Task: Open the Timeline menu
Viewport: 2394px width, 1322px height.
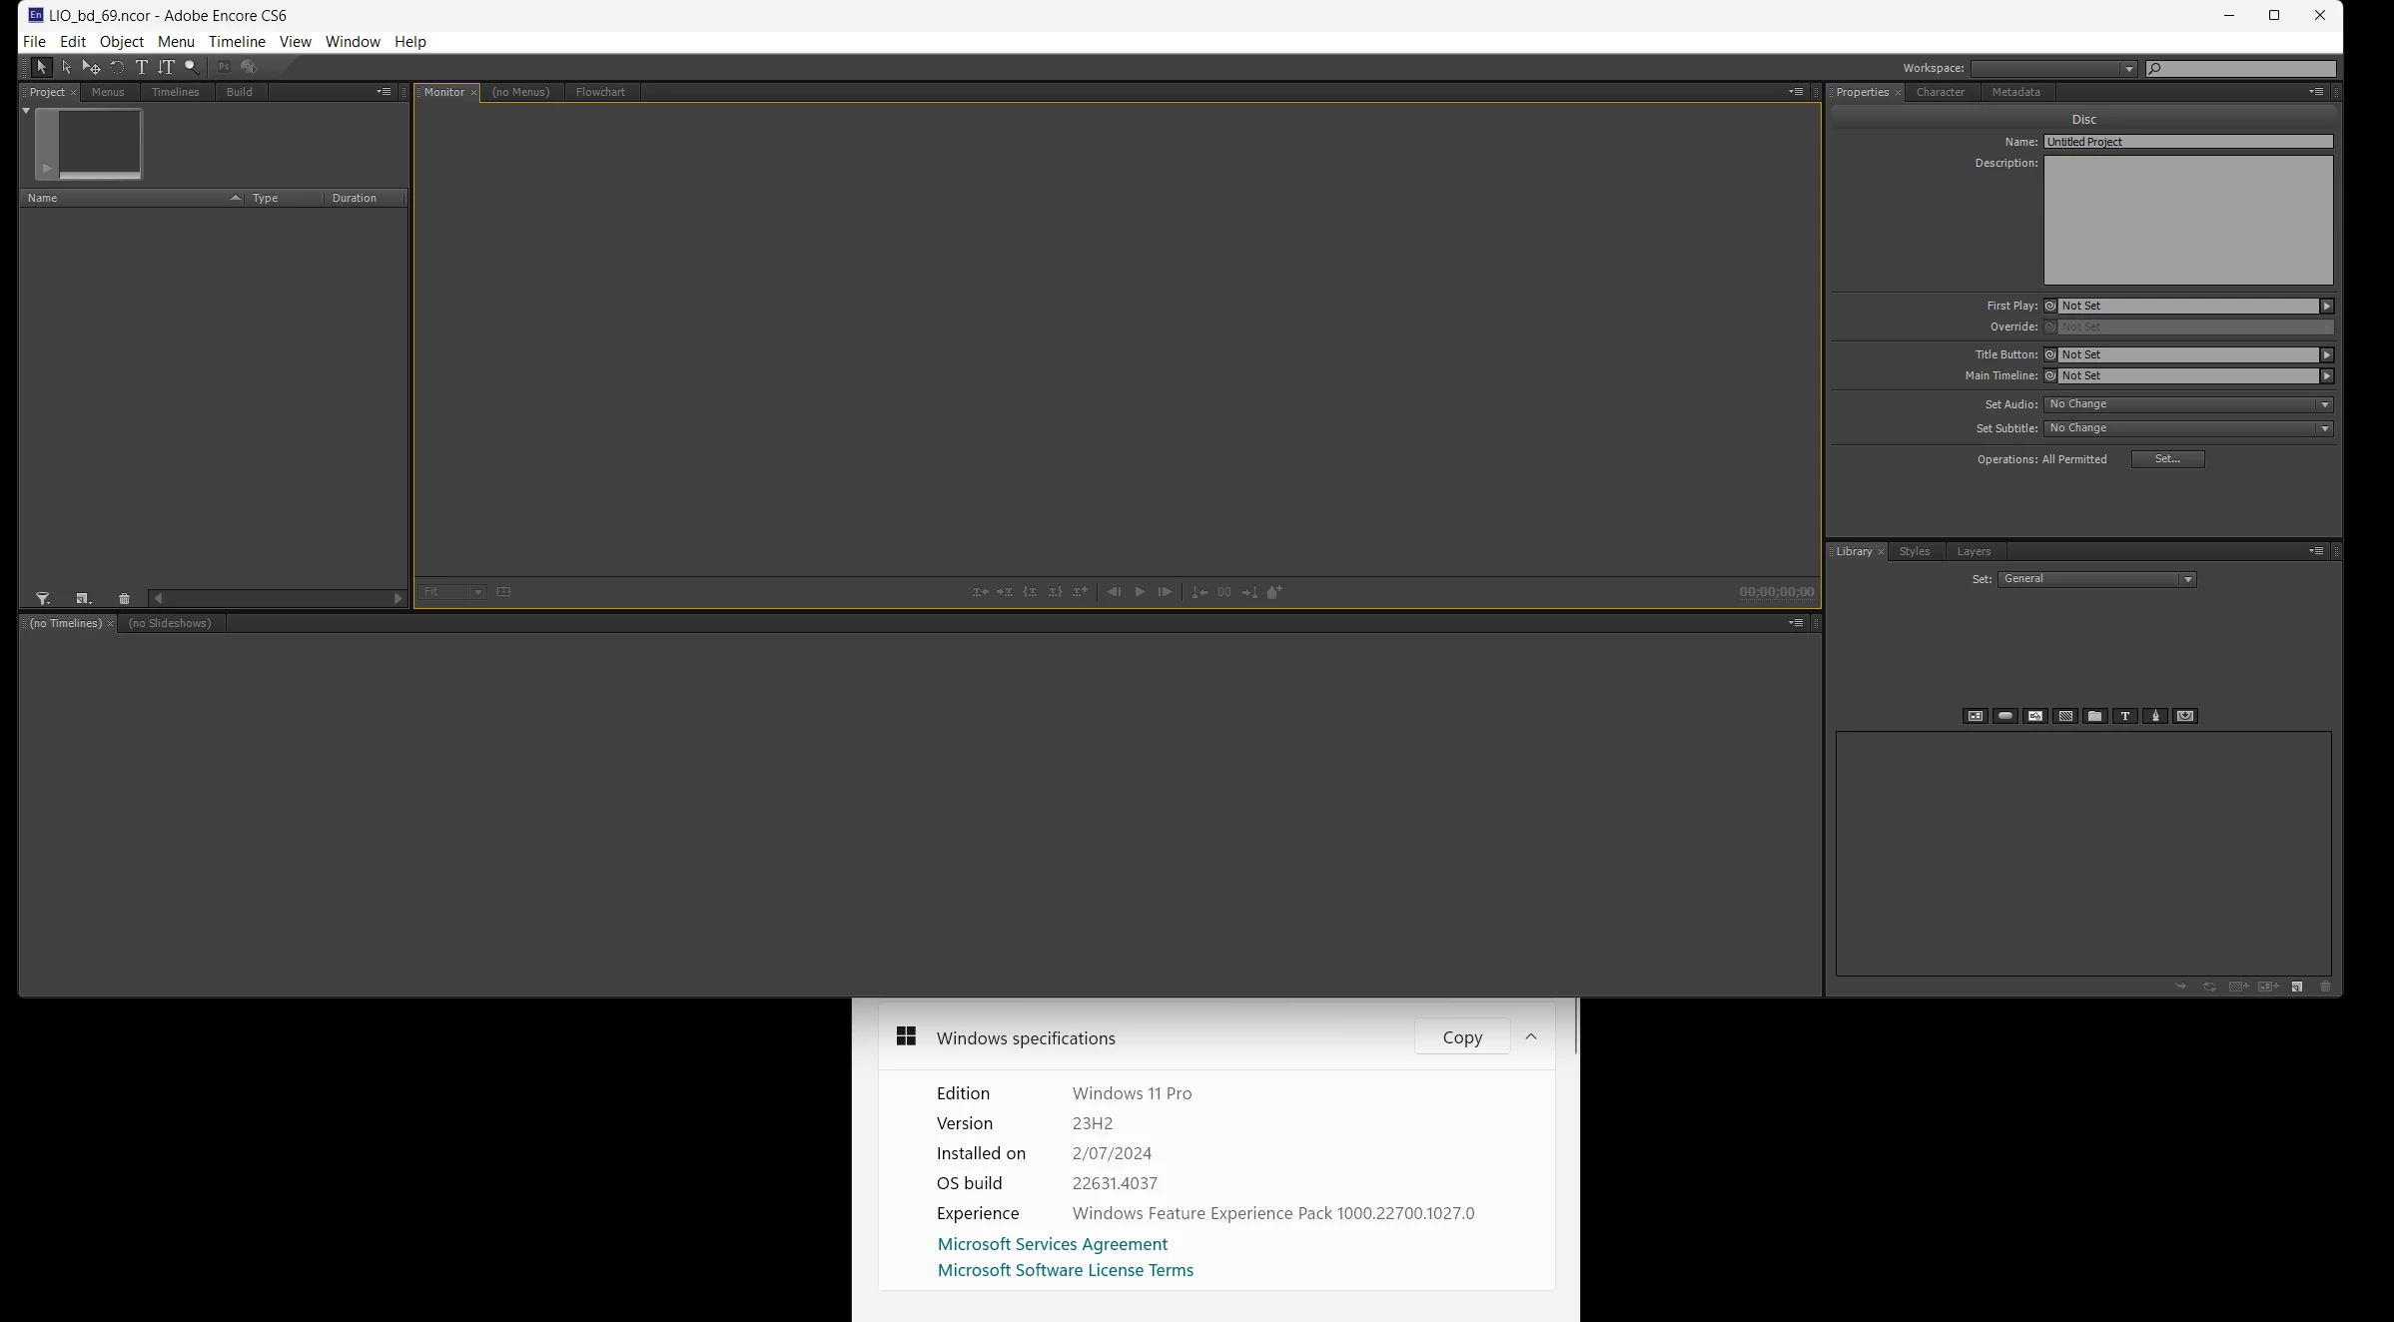Action: point(237,42)
